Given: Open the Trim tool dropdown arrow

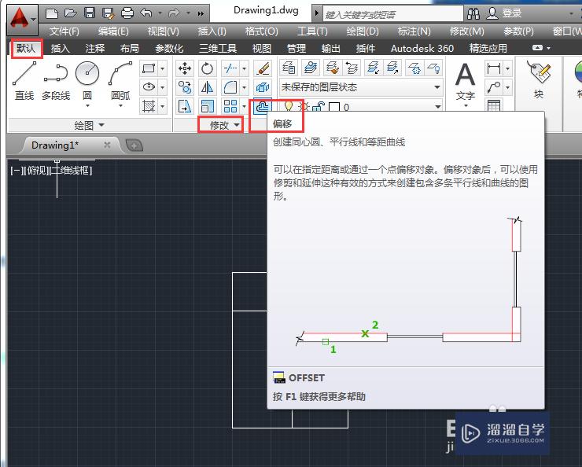Looking at the screenshot, I should [x=245, y=68].
